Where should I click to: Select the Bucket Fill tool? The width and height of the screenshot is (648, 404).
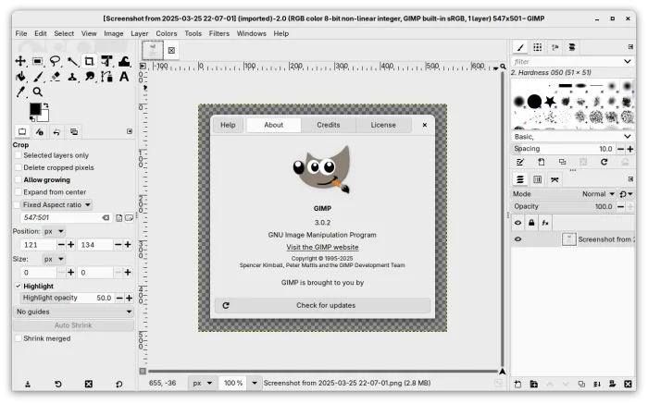(x=19, y=77)
